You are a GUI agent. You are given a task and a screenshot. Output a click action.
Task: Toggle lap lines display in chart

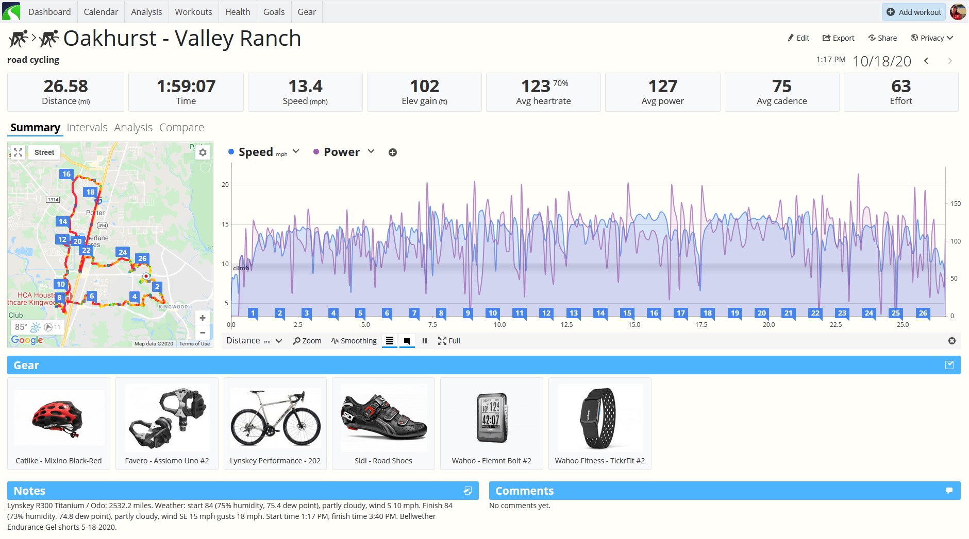(x=390, y=341)
